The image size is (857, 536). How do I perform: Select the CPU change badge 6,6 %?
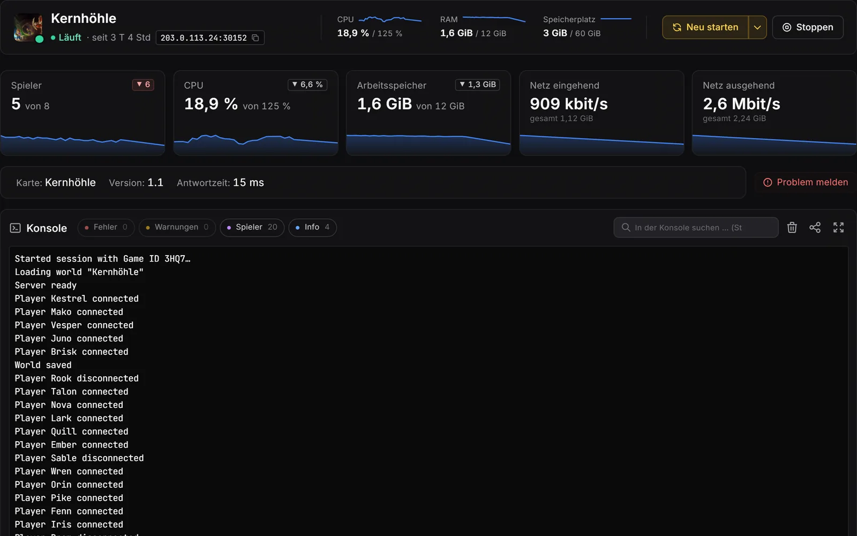tap(307, 85)
